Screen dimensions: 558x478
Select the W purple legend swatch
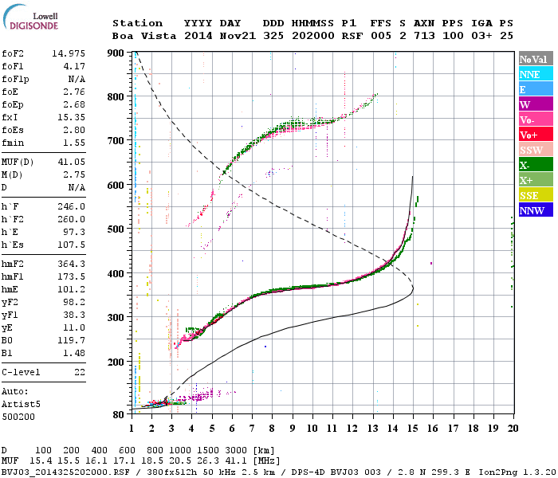[x=536, y=104]
